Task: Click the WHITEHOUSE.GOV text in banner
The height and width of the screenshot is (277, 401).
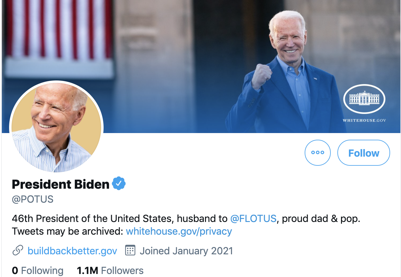Action: pyautogui.click(x=364, y=120)
